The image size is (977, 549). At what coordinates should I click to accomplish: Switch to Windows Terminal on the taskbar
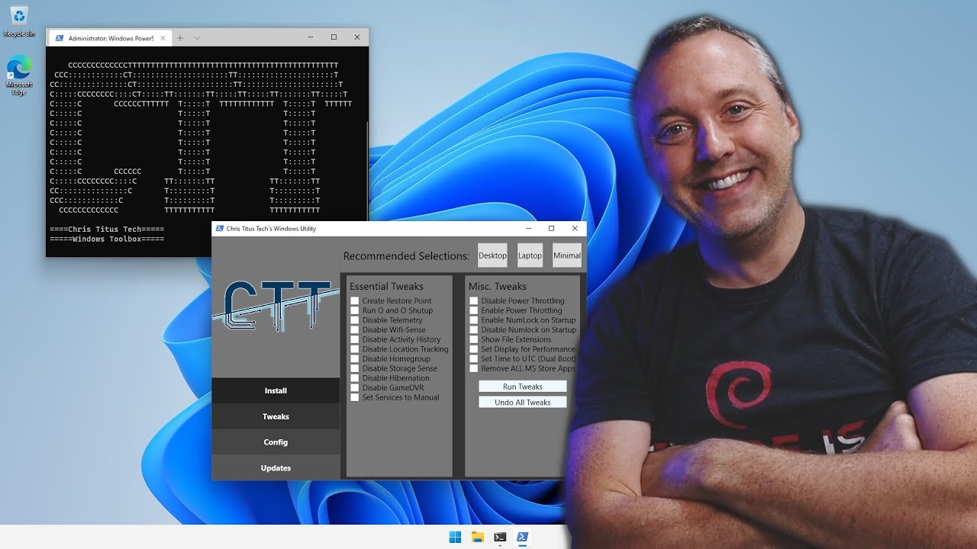pyautogui.click(x=500, y=537)
